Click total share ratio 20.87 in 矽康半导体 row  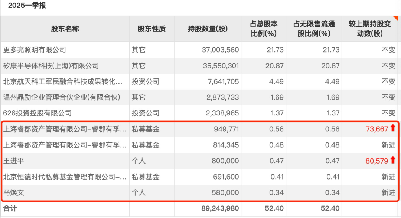(274, 66)
